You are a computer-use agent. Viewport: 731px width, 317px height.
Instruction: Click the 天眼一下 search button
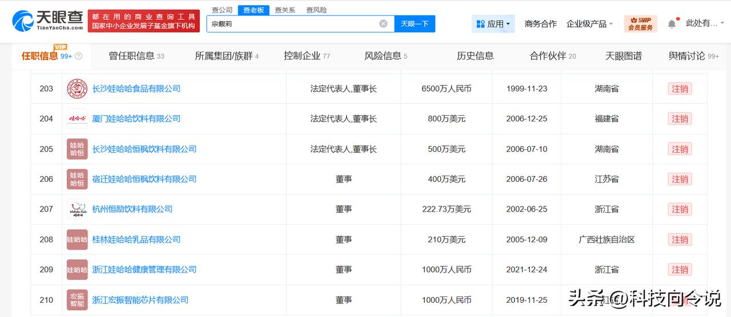tap(415, 23)
